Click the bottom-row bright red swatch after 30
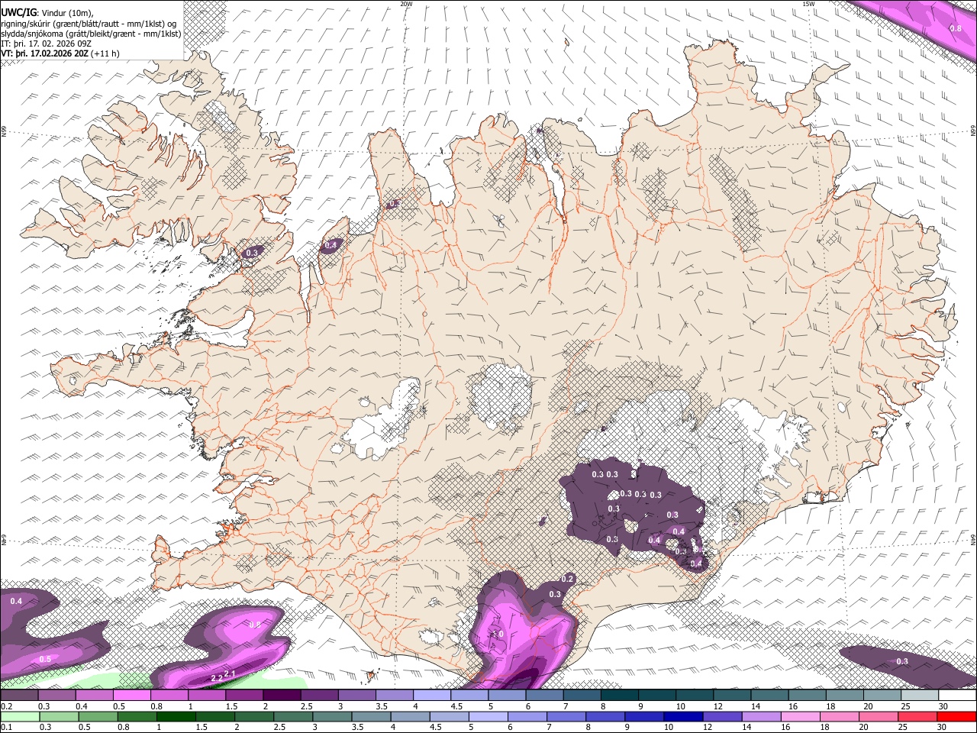 click(957, 717)
